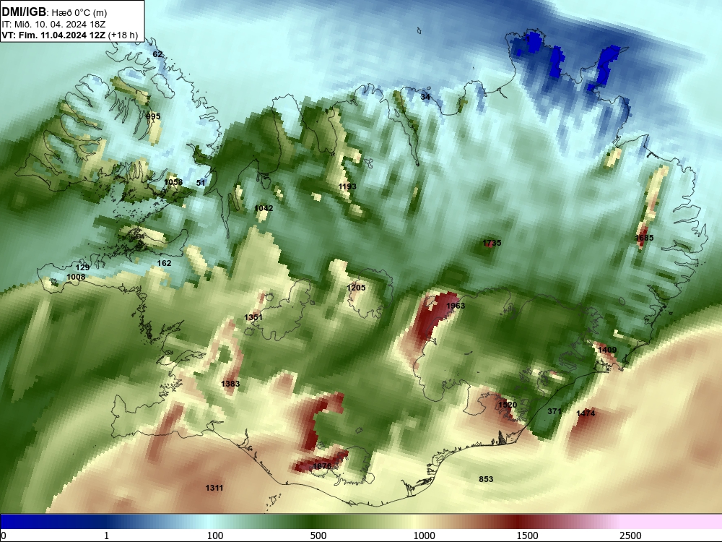Image resolution: width=722 pixels, height=542 pixels.
Task: Click the 1963 map value
Action: coord(456,306)
